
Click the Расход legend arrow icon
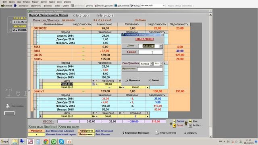pos(174,121)
